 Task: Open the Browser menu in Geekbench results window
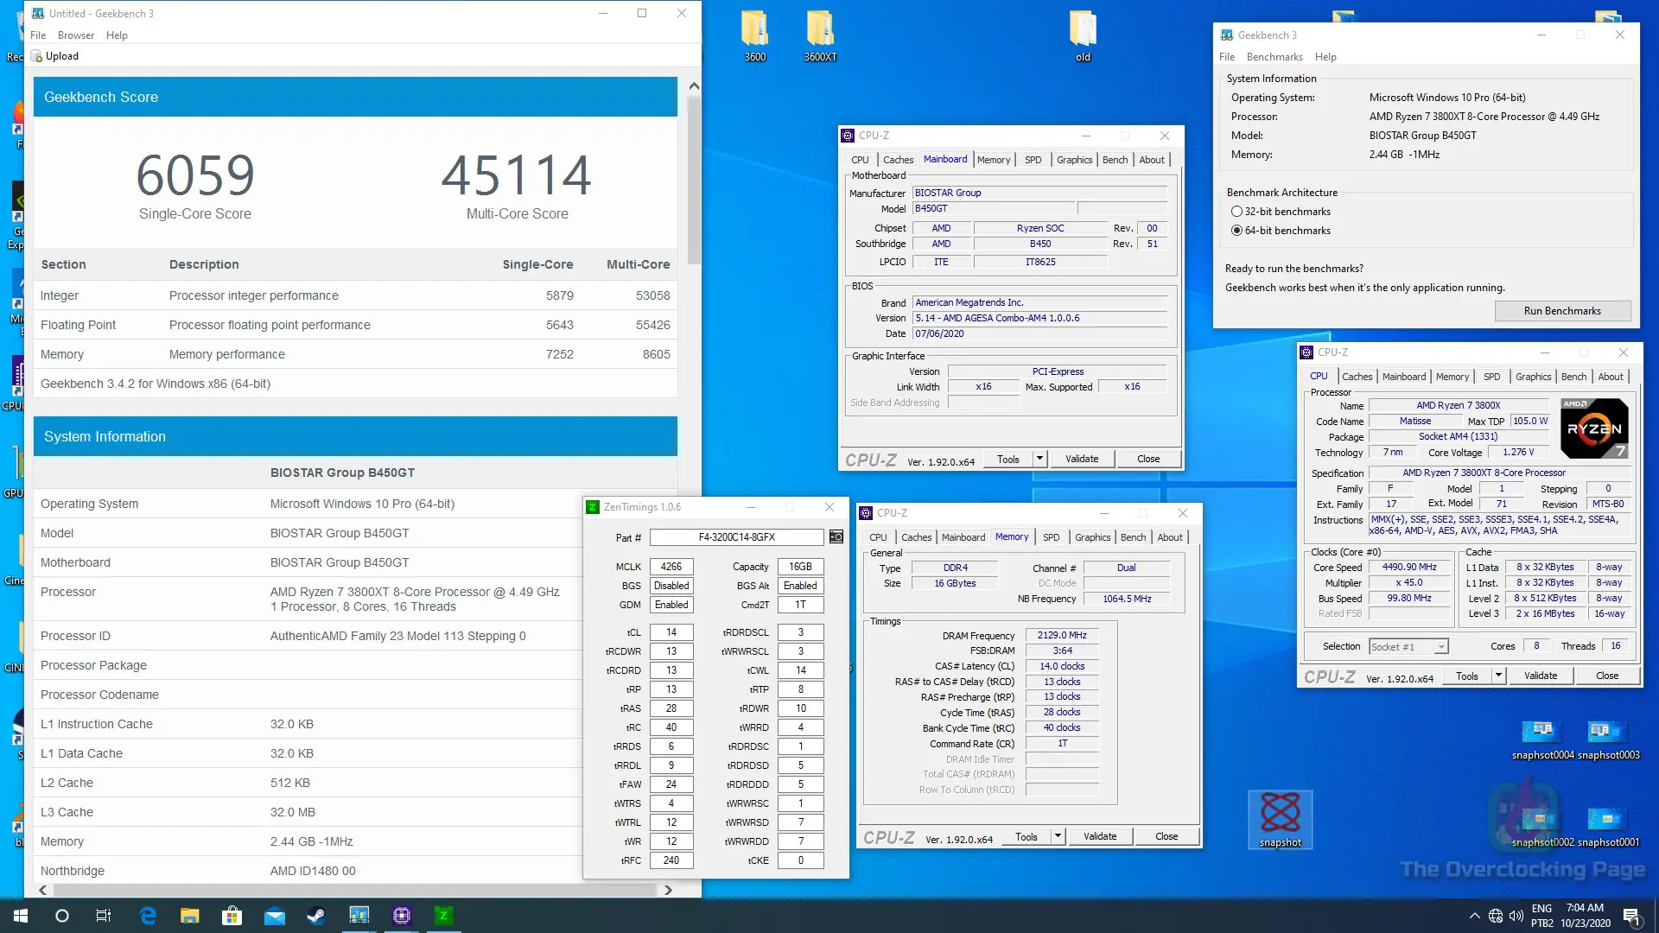point(76,35)
